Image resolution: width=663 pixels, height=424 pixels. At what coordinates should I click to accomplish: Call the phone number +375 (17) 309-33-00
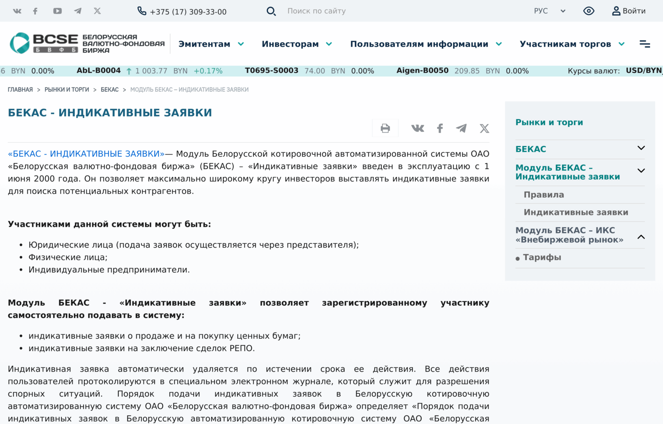[x=188, y=12]
